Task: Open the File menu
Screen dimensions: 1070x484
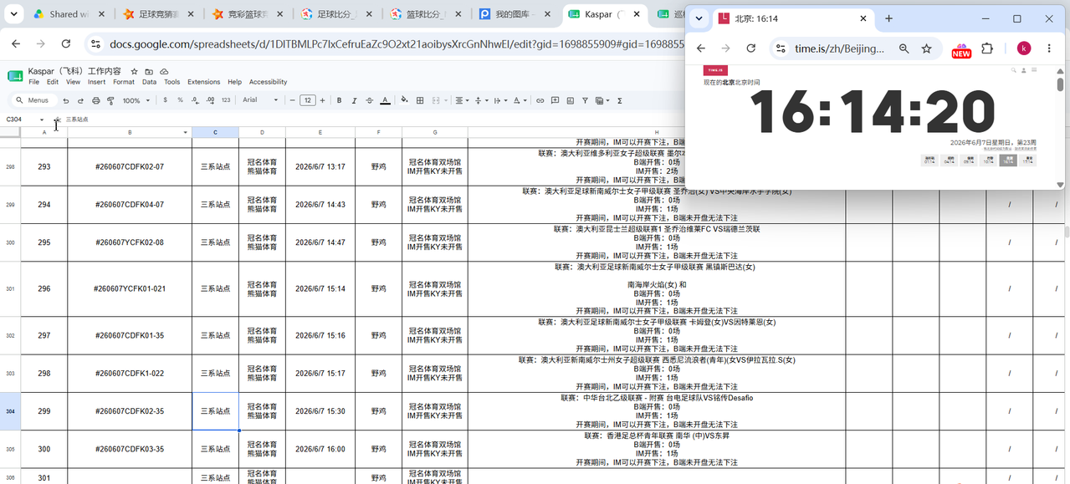Action: (33, 82)
